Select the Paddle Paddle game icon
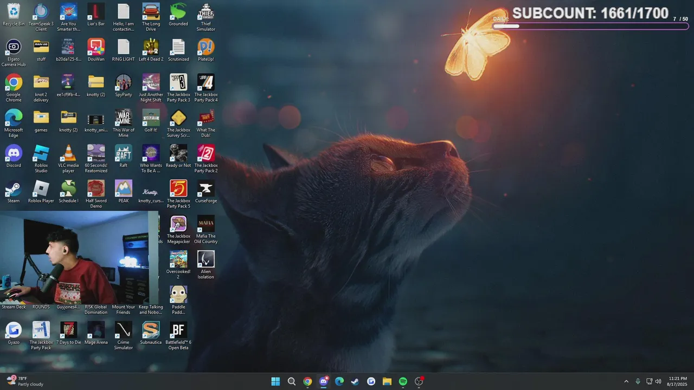The image size is (694, 390). click(178, 300)
